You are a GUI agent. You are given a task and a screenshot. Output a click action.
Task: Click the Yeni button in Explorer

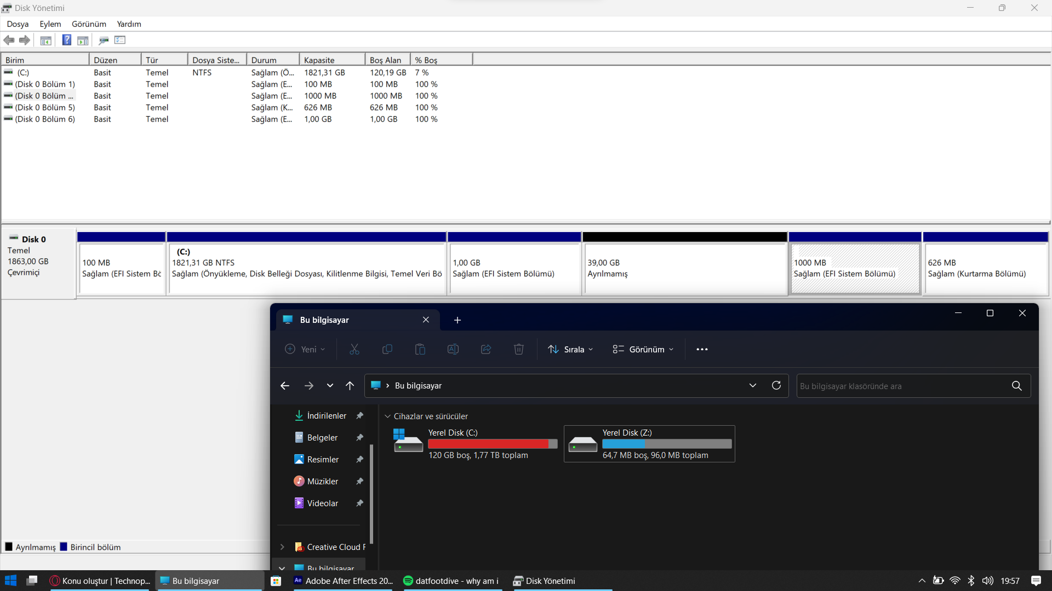pos(305,349)
